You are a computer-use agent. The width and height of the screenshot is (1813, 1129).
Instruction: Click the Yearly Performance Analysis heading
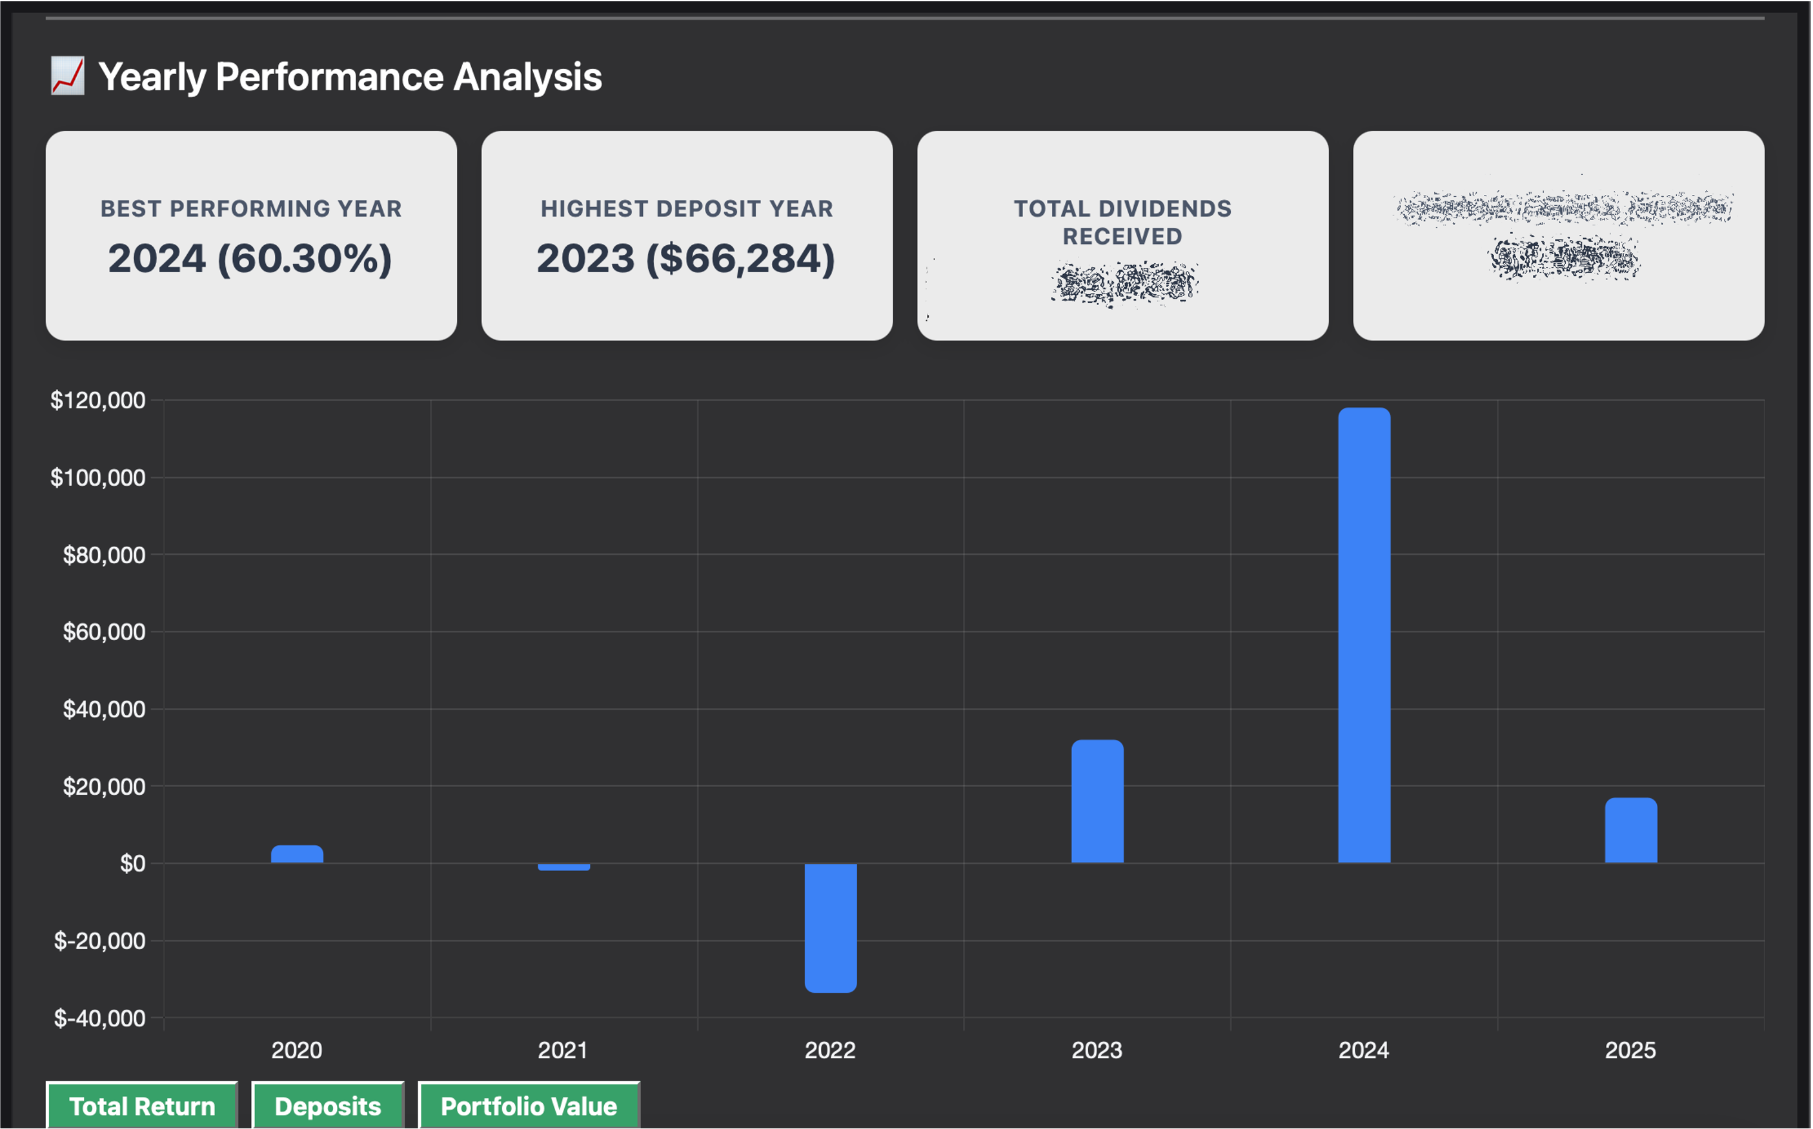[350, 76]
